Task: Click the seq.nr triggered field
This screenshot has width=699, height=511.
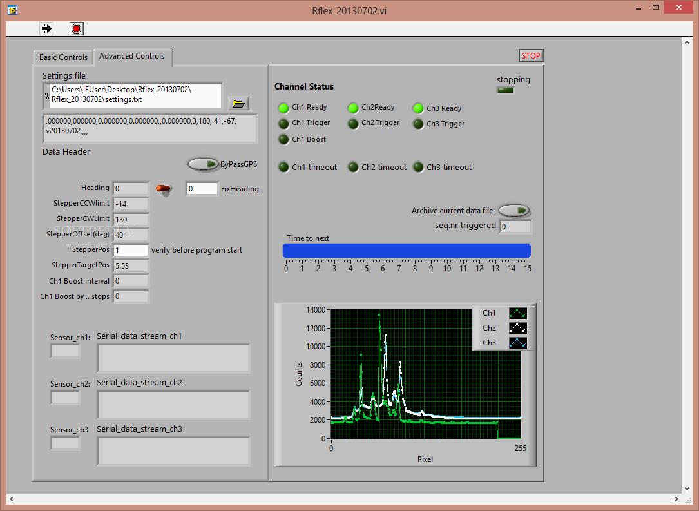Action: pos(515,227)
